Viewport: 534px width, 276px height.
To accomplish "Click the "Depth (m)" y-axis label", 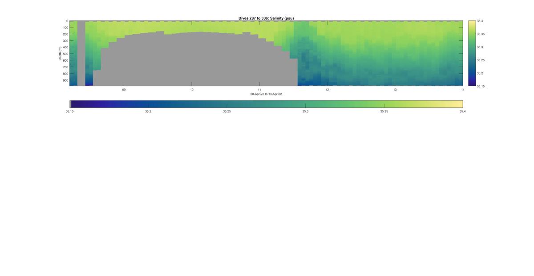I will coord(60,53).
